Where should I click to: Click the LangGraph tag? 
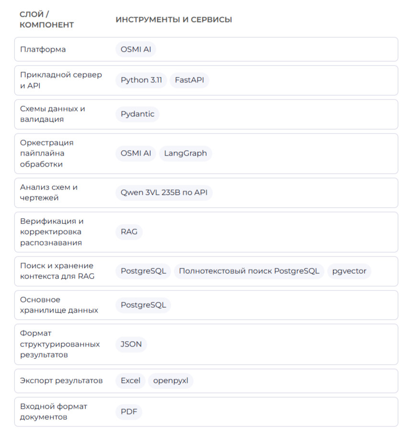[x=186, y=154]
